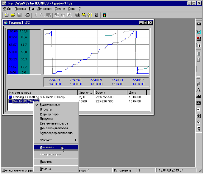The width and height of the screenshot is (204, 174).
Task: Click the padlock security toolbar icon
Action: tap(96, 15)
